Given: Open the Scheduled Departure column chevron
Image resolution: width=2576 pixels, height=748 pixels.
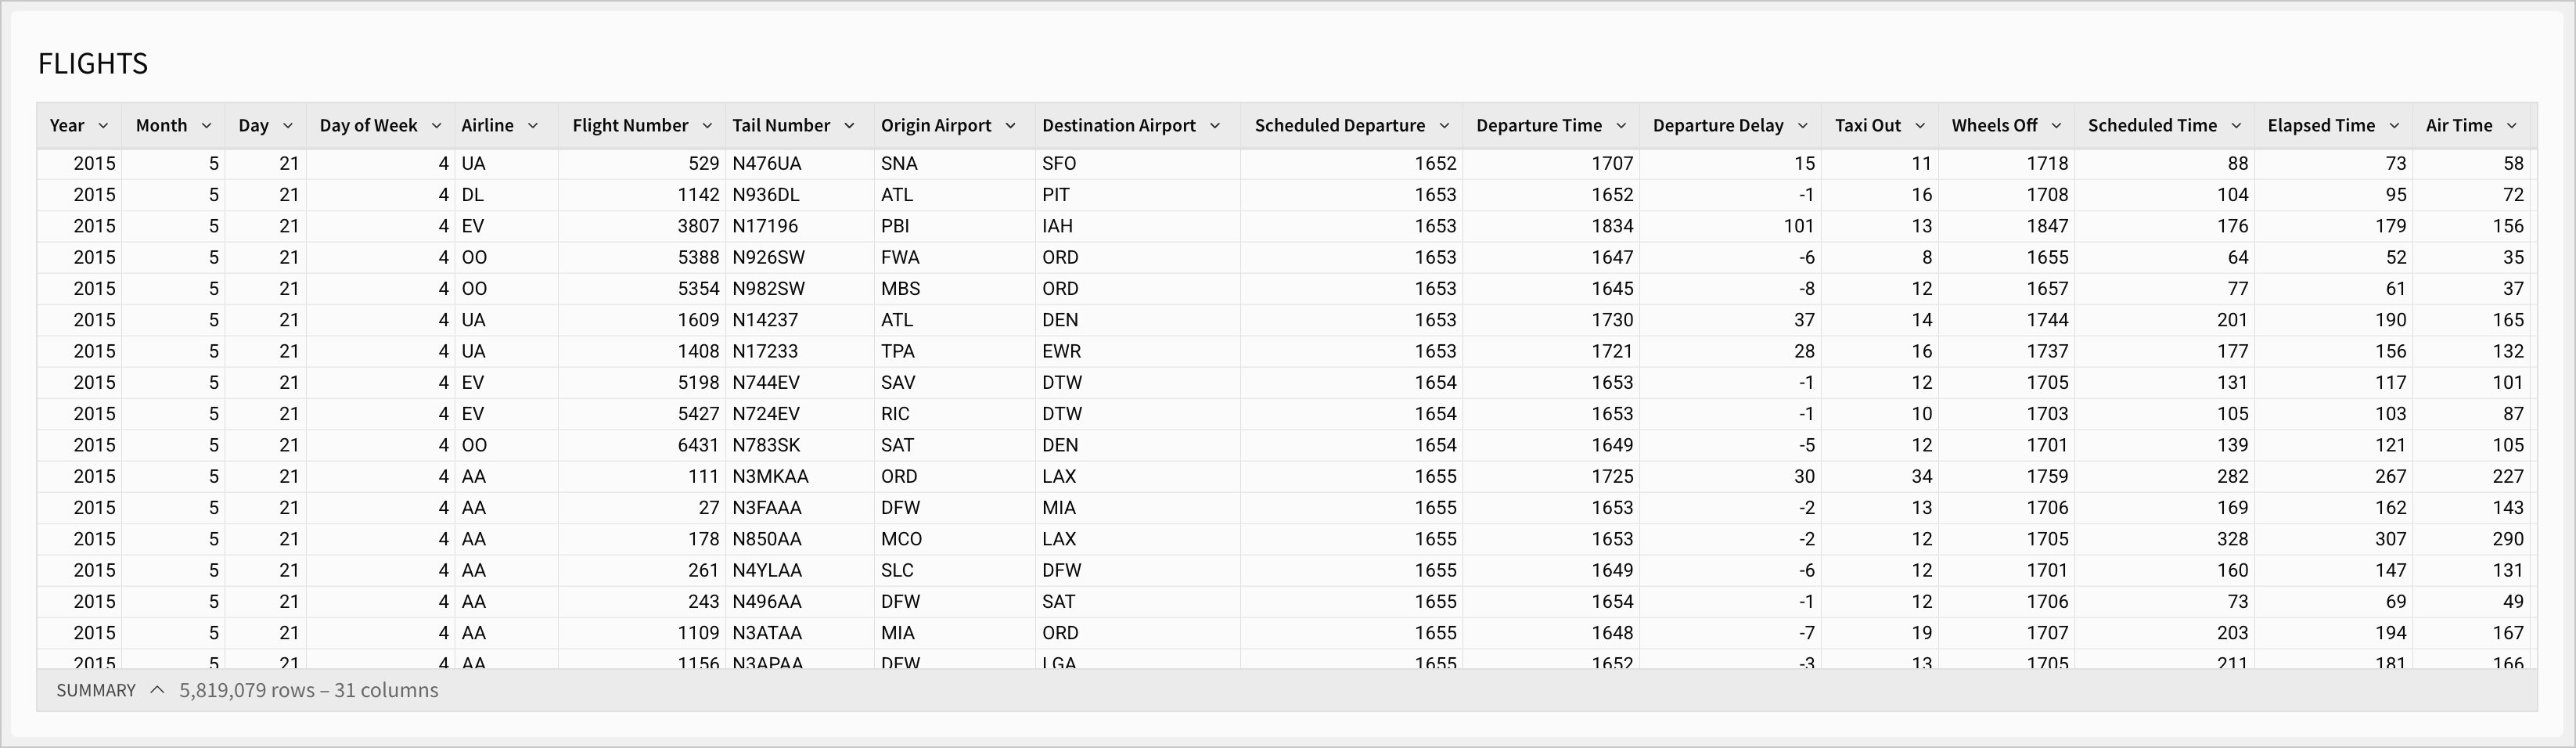Looking at the screenshot, I should click(1444, 126).
